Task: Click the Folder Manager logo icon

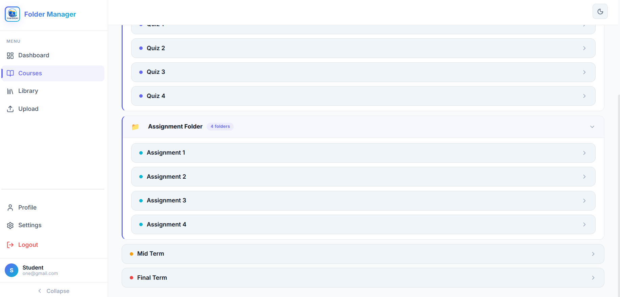Action: pos(13,14)
